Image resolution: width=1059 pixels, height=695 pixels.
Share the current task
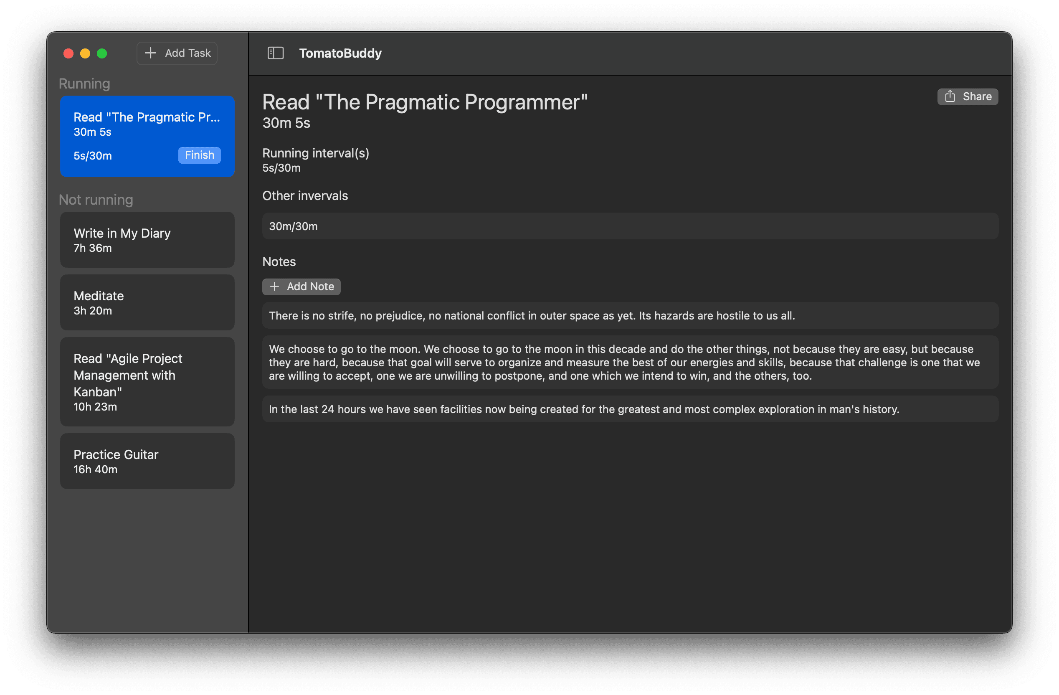[x=967, y=96]
